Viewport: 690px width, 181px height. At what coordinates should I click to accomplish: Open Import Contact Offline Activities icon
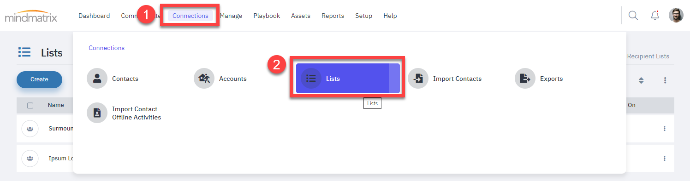tap(97, 113)
